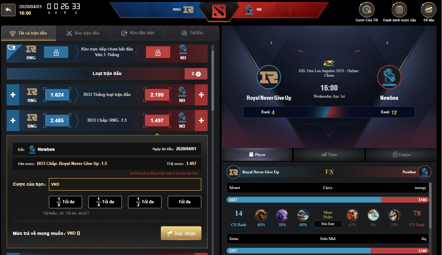Switch to the Team stats tab

(329, 155)
